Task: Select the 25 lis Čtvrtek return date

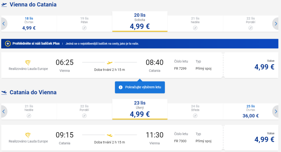Action: pos(250,111)
